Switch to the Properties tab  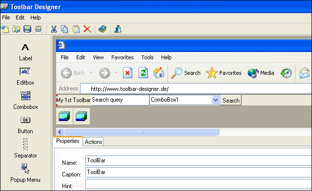(68, 141)
